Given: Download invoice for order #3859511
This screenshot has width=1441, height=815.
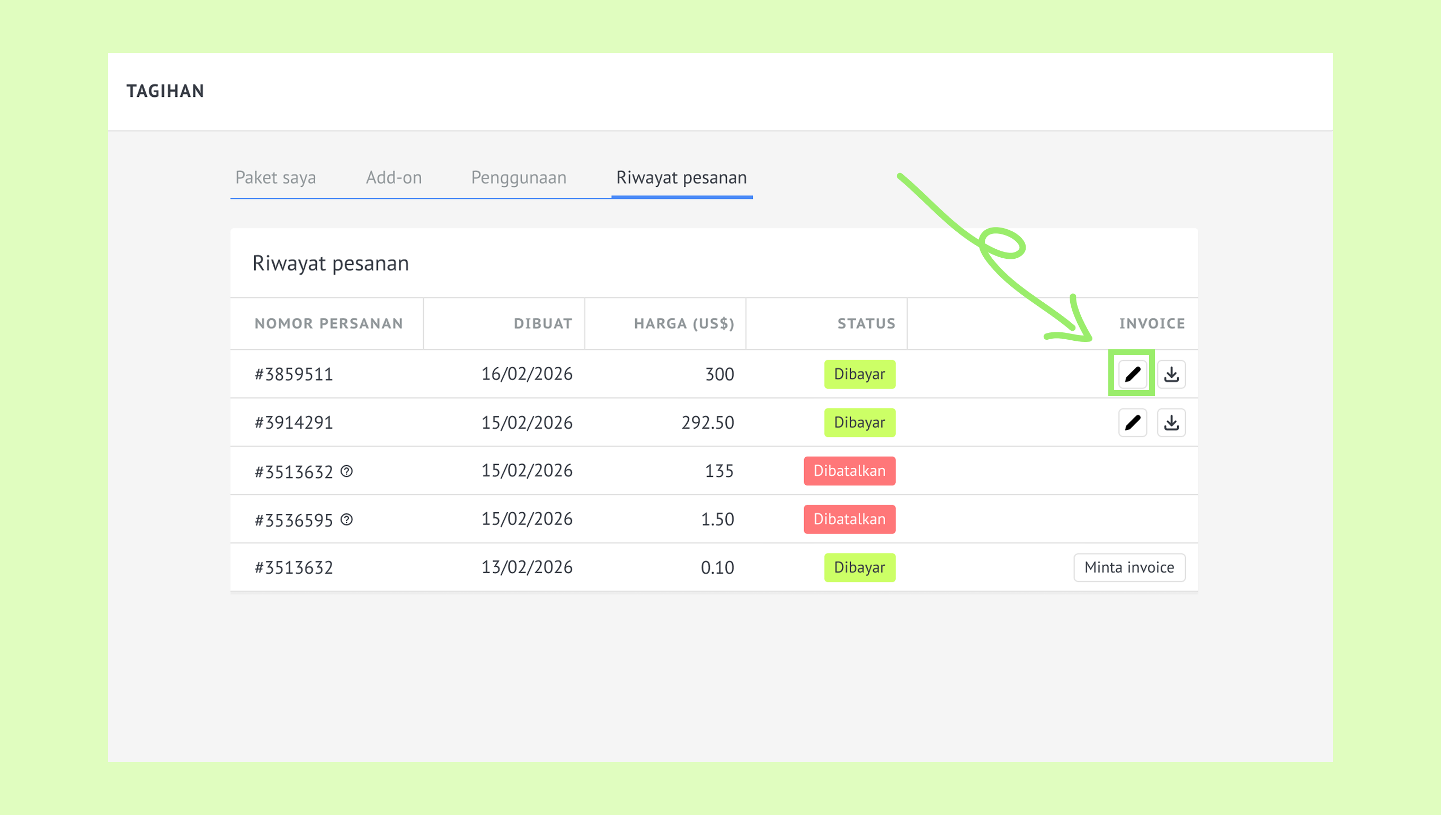Looking at the screenshot, I should (x=1171, y=374).
